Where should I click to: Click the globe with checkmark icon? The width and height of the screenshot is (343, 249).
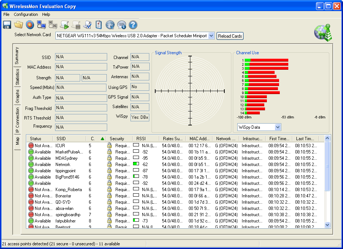pos(110,25)
